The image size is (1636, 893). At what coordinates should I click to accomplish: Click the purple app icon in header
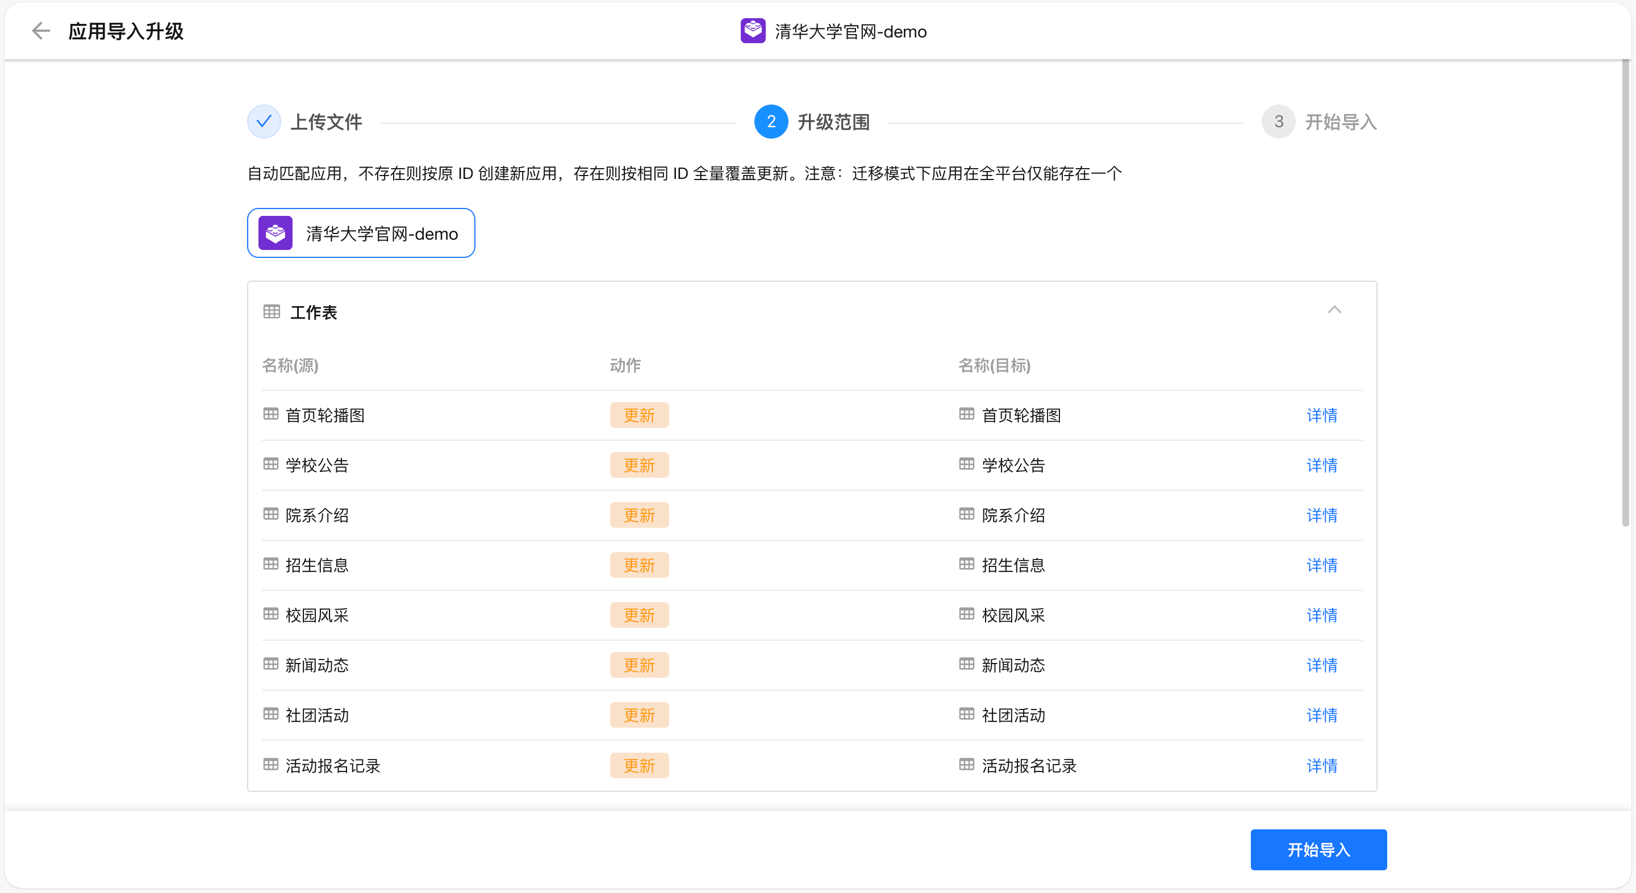[753, 31]
